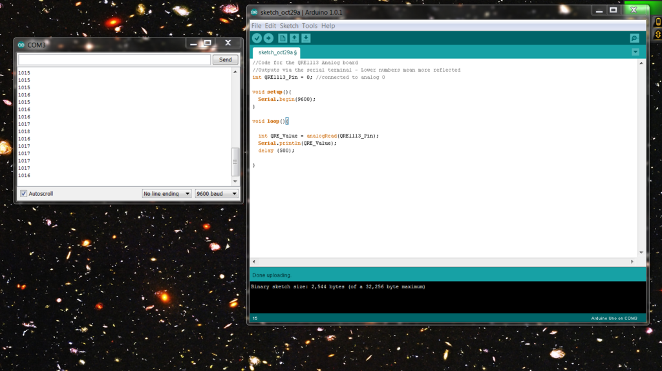Expand the tab options dropdown arrow
Image resolution: width=662 pixels, height=371 pixels.
click(x=635, y=52)
